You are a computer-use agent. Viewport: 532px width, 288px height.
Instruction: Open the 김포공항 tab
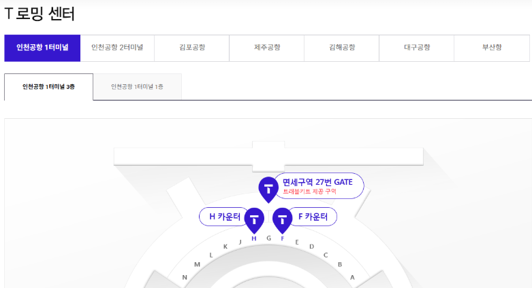[192, 48]
